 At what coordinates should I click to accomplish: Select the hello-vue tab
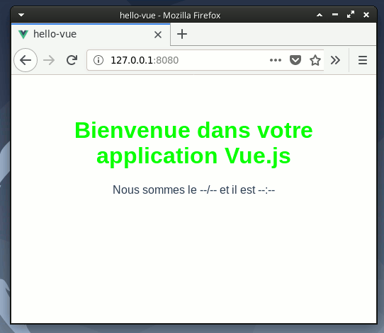[x=91, y=34]
